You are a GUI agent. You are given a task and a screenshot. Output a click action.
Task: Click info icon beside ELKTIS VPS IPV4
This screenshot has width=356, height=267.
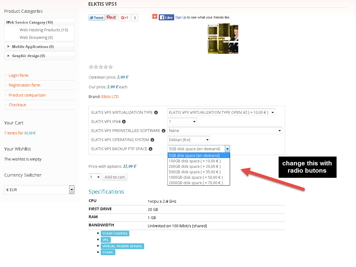pyautogui.click(x=124, y=122)
